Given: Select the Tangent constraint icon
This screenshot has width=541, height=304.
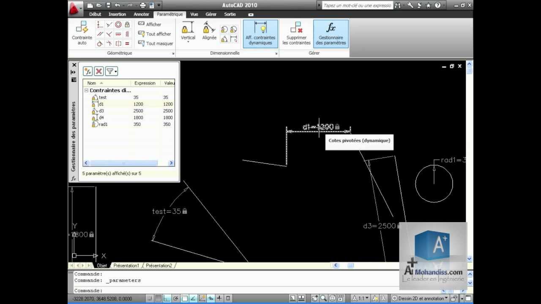Looking at the screenshot, I should (x=100, y=43).
